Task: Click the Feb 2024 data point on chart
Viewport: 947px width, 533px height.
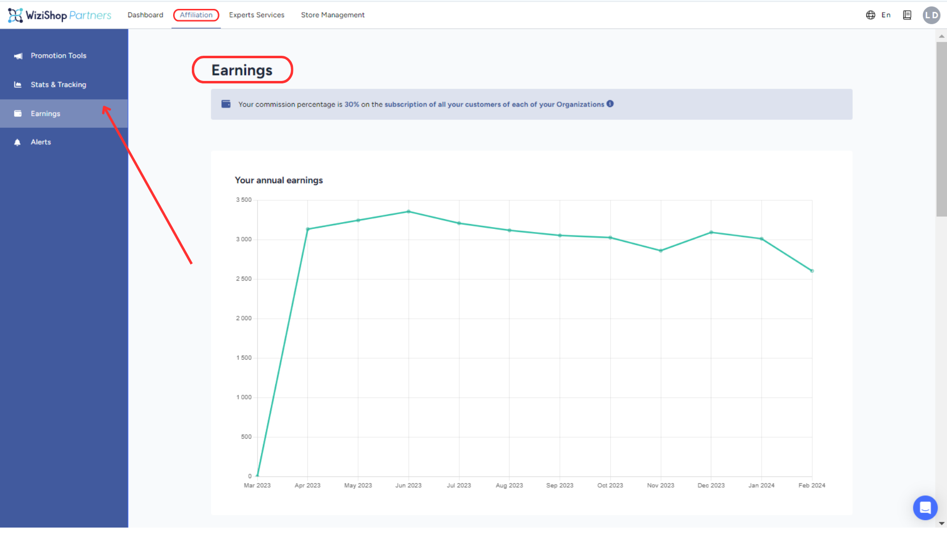Action: coord(812,271)
